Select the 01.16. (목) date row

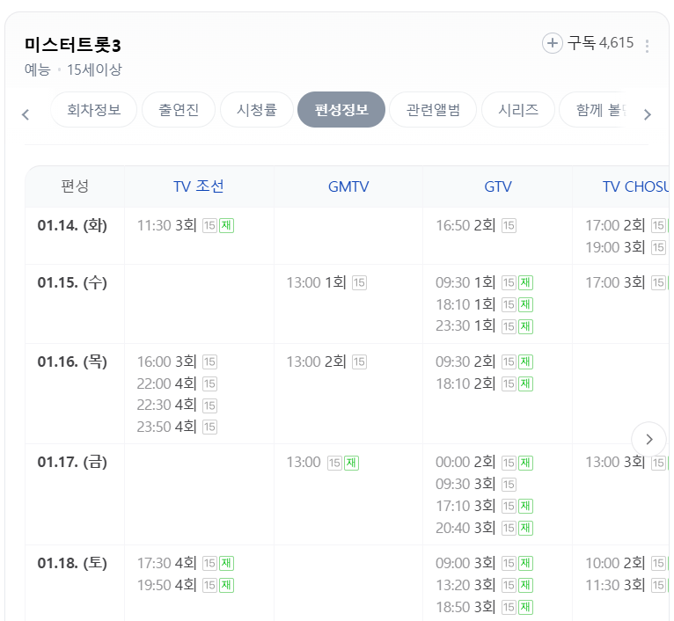pyautogui.click(x=72, y=362)
